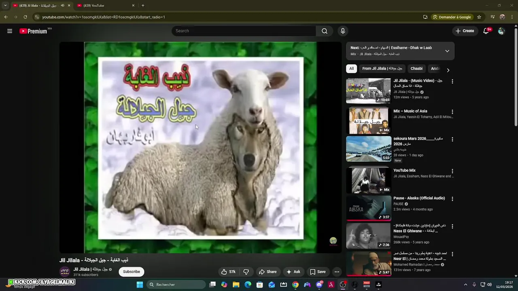Open Discord from taskbar
This screenshot has height=291, width=518.
(x=319, y=285)
